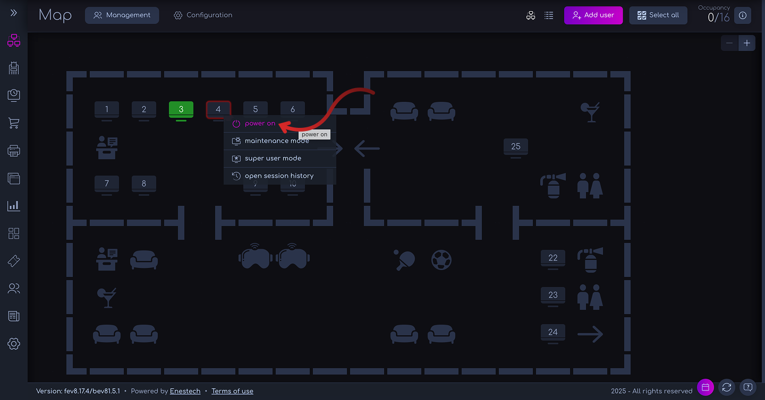Open the shopping cart section in the sidebar
Viewport: 765px width, 400px height.
coord(13,123)
